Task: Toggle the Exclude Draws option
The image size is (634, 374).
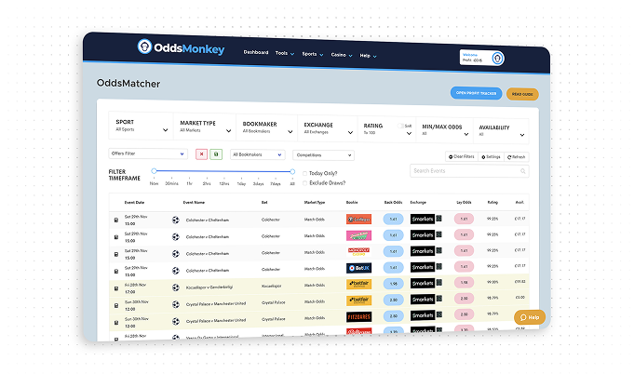Action: click(x=305, y=182)
